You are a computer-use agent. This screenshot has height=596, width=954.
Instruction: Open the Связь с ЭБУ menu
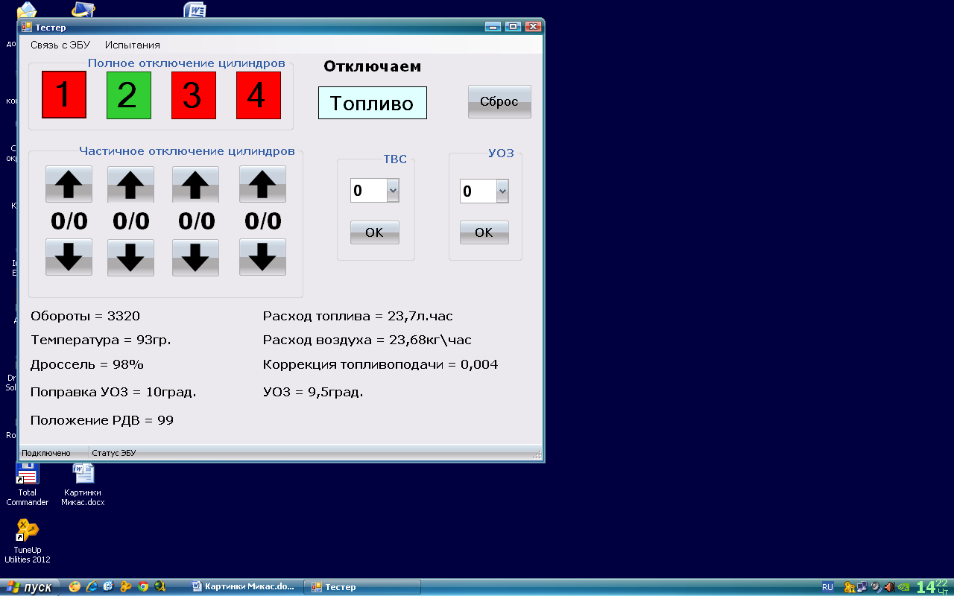click(x=60, y=45)
